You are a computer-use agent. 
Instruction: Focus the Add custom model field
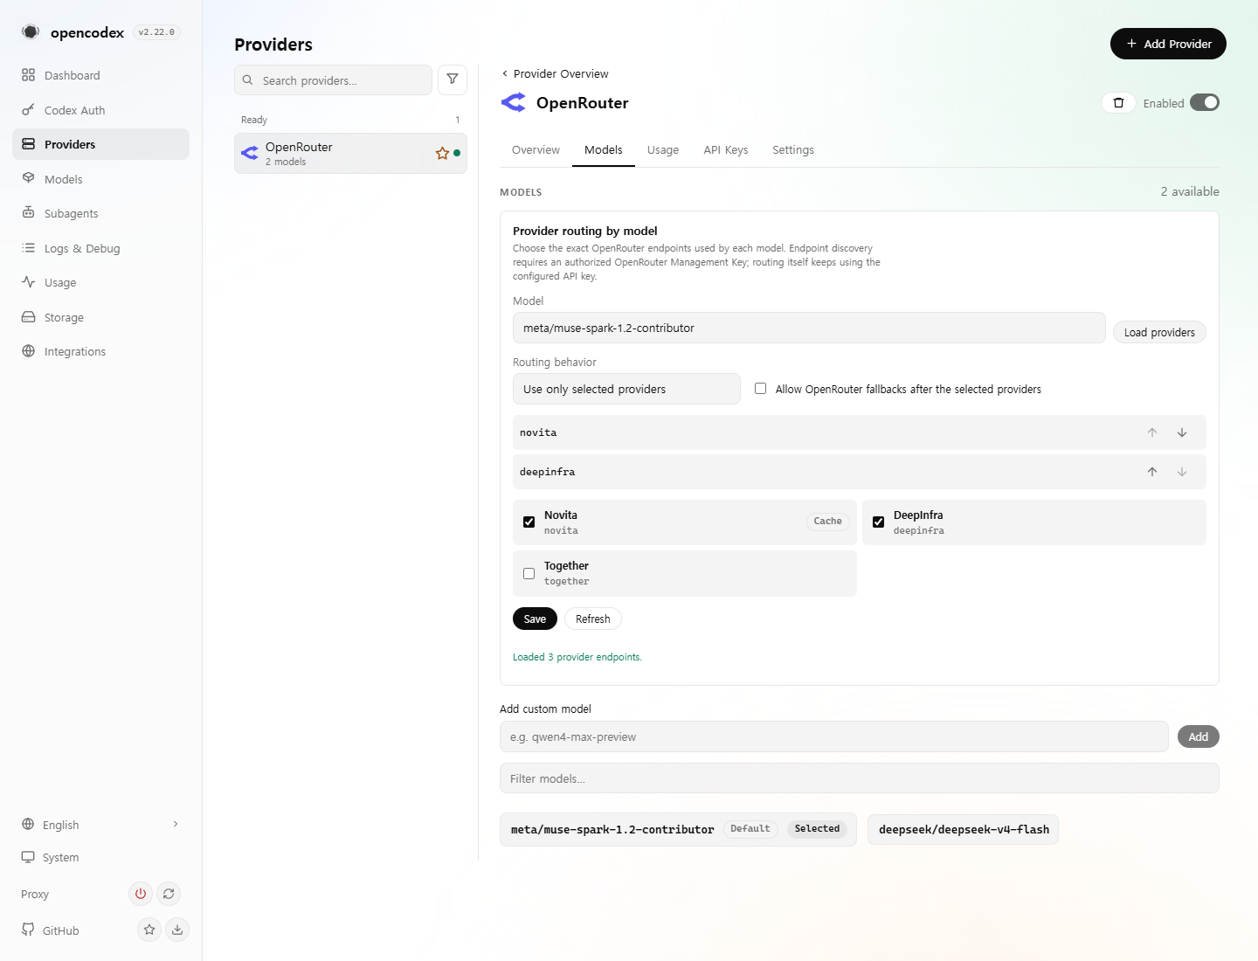pyautogui.click(x=834, y=736)
